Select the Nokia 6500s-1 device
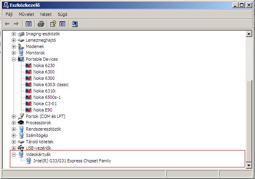This screenshot has height=179, width=255. click(47, 97)
